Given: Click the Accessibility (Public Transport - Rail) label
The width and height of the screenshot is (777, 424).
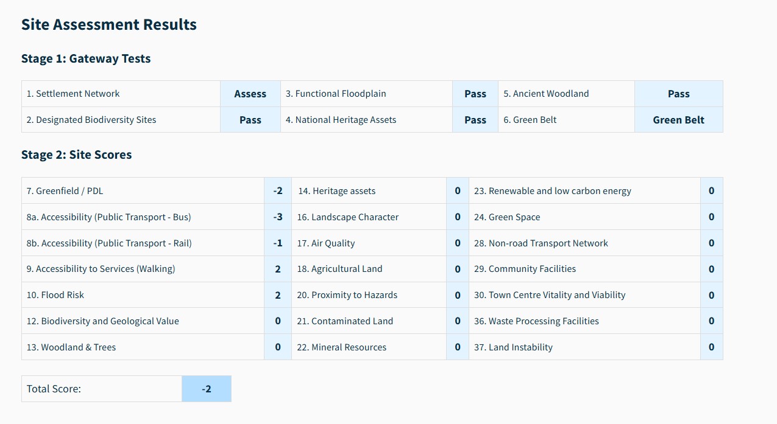Looking at the screenshot, I should tap(109, 243).
